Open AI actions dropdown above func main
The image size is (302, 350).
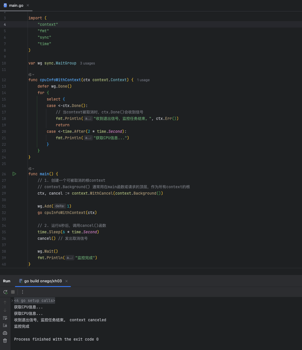(x=31, y=169)
